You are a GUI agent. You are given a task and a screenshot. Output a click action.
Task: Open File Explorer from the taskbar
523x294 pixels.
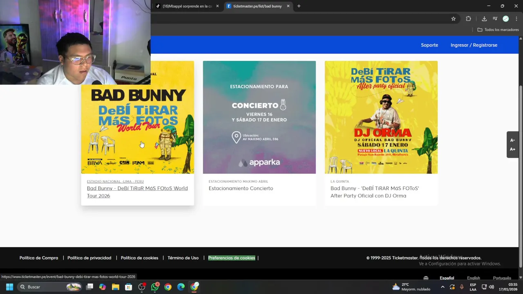click(116, 287)
